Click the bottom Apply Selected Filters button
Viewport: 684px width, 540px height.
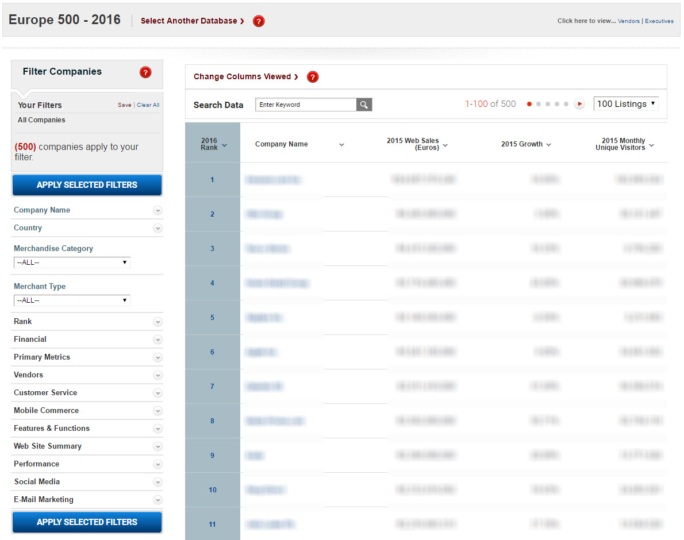click(x=87, y=522)
